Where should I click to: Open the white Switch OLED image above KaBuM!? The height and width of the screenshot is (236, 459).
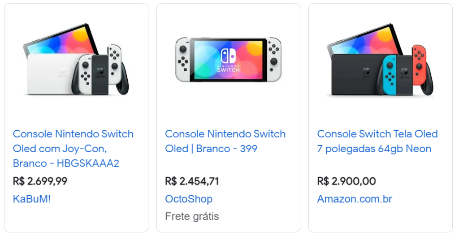click(76, 60)
